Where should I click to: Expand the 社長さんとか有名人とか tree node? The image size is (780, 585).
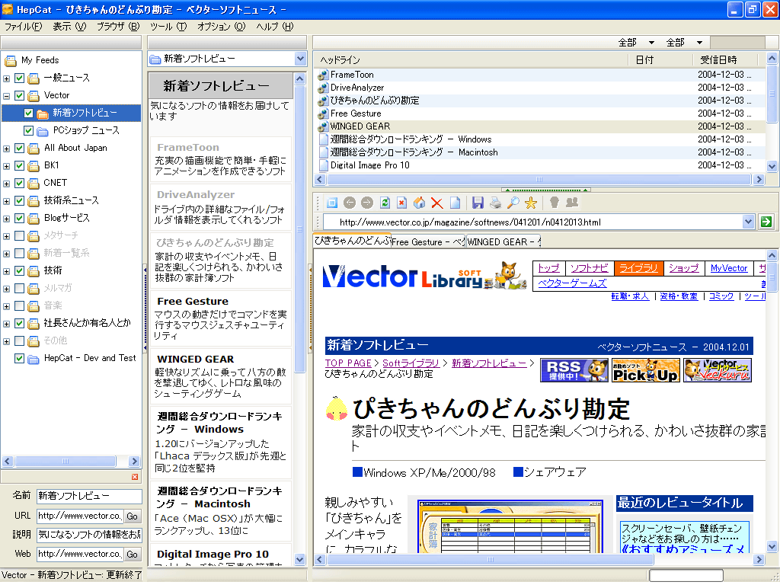(x=6, y=324)
